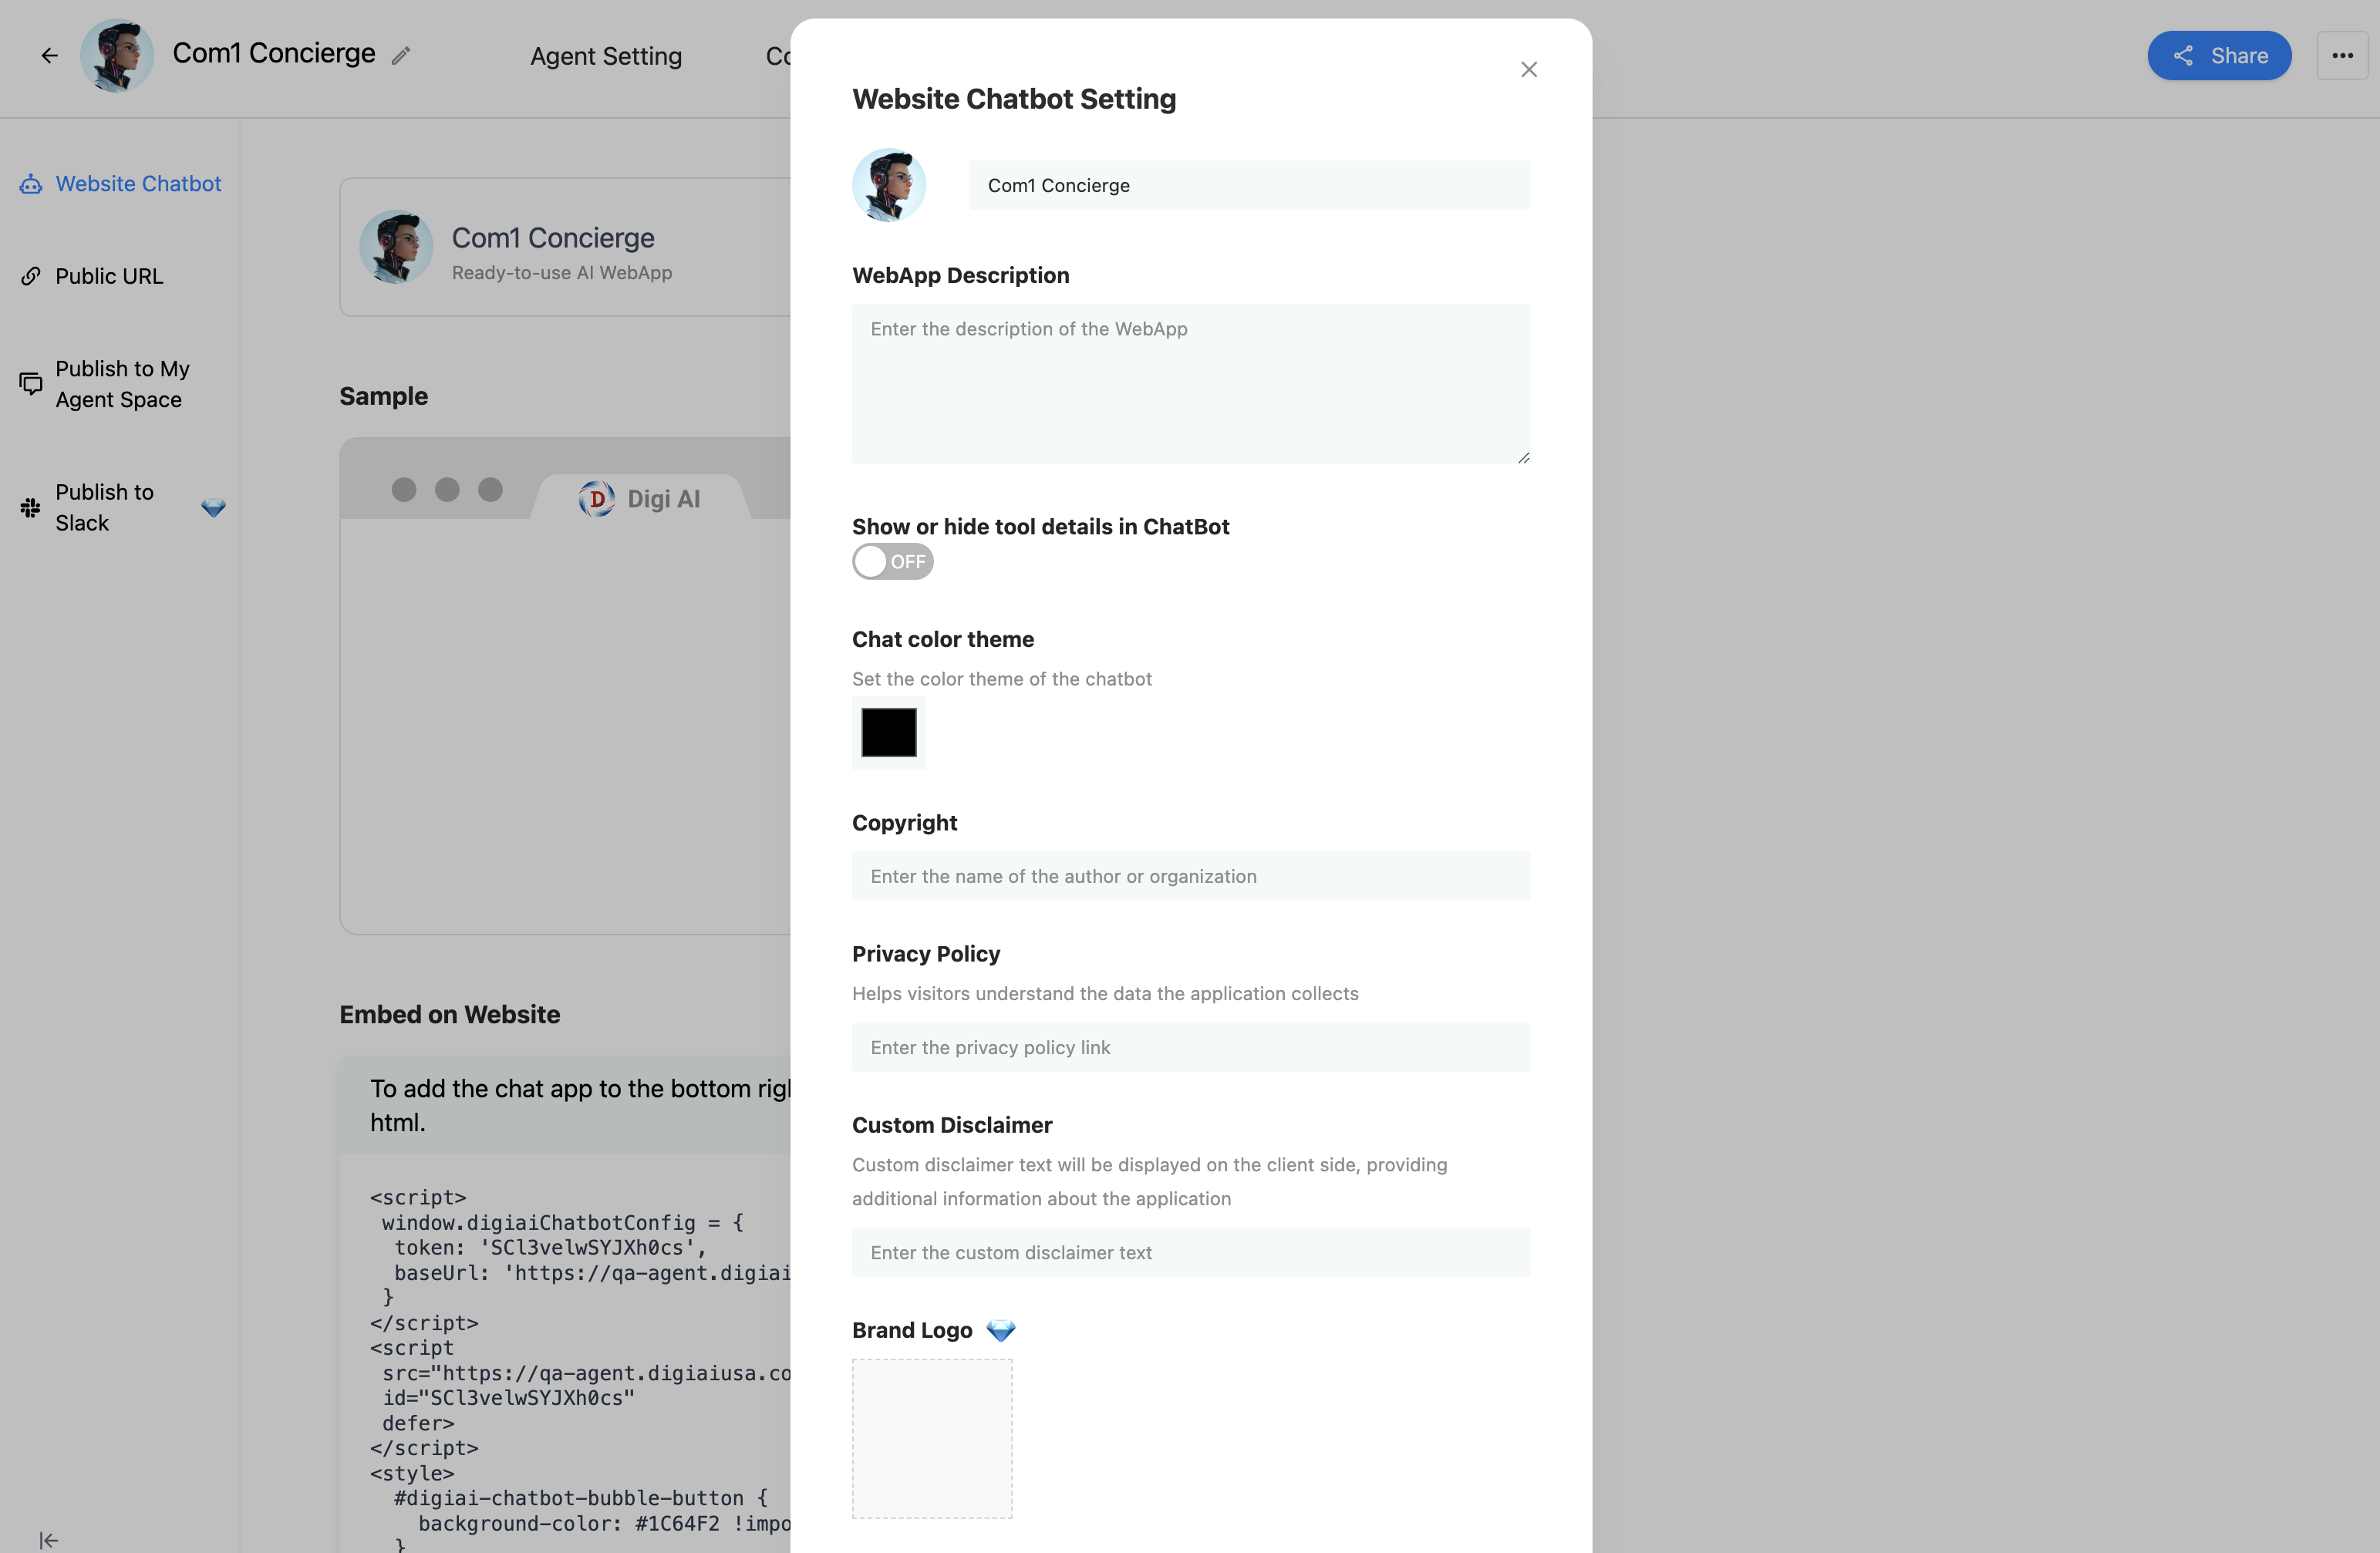Close the Website Chatbot Setting dialog
This screenshot has height=1553, width=2380.
pyautogui.click(x=1528, y=69)
